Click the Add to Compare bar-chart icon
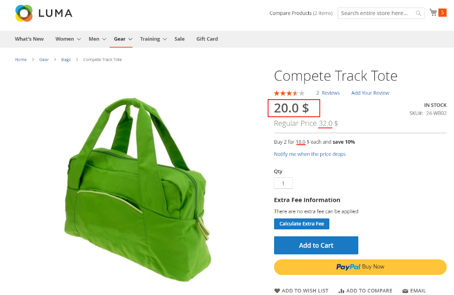 [x=341, y=290]
